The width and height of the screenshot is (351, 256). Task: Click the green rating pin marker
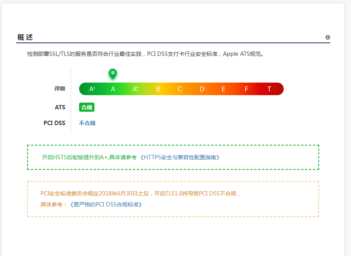click(x=113, y=74)
